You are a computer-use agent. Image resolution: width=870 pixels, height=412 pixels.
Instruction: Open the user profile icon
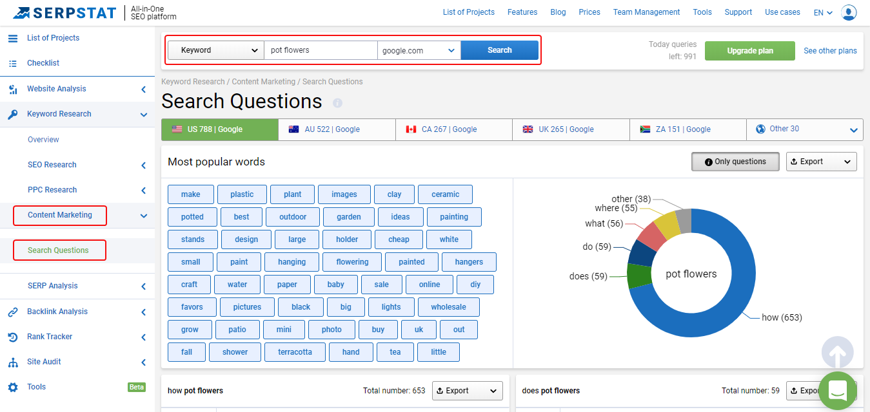click(x=849, y=12)
